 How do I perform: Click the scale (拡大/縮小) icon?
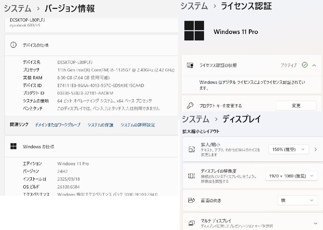[x=191, y=149]
